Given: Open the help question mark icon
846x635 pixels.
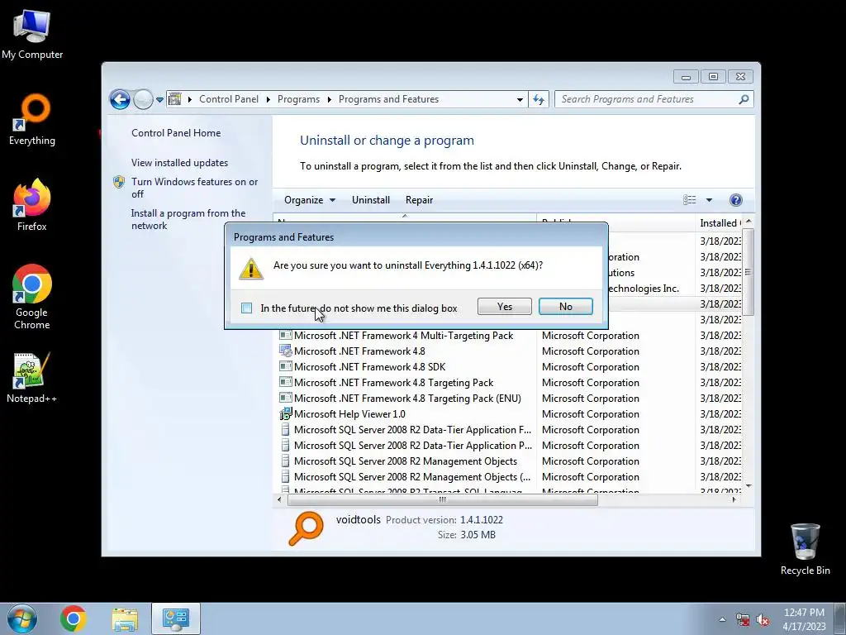Looking at the screenshot, I should point(735,200).
